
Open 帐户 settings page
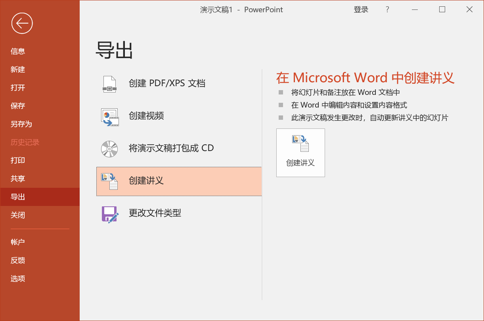18,242
